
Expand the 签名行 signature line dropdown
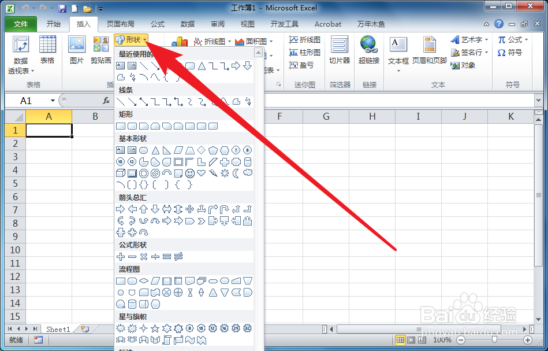pyautogui.click(x=486, y=53)
